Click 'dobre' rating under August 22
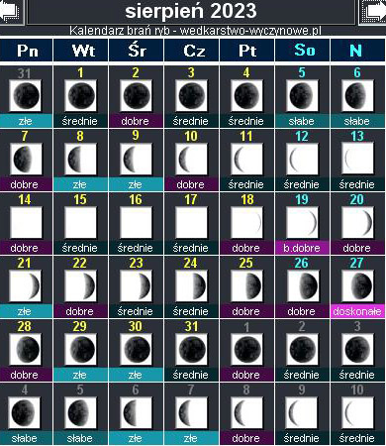 point(81,311)
